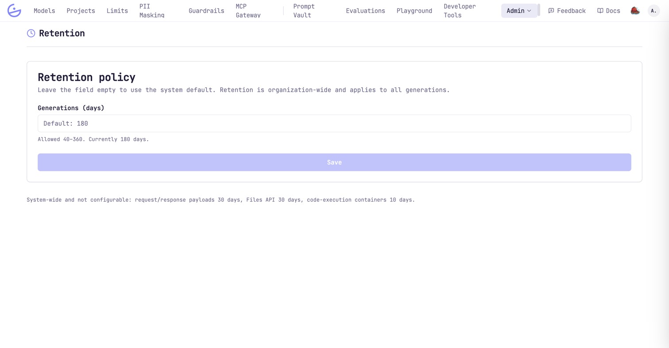Click the 'Leave the field empty' description text

point(244,90)
